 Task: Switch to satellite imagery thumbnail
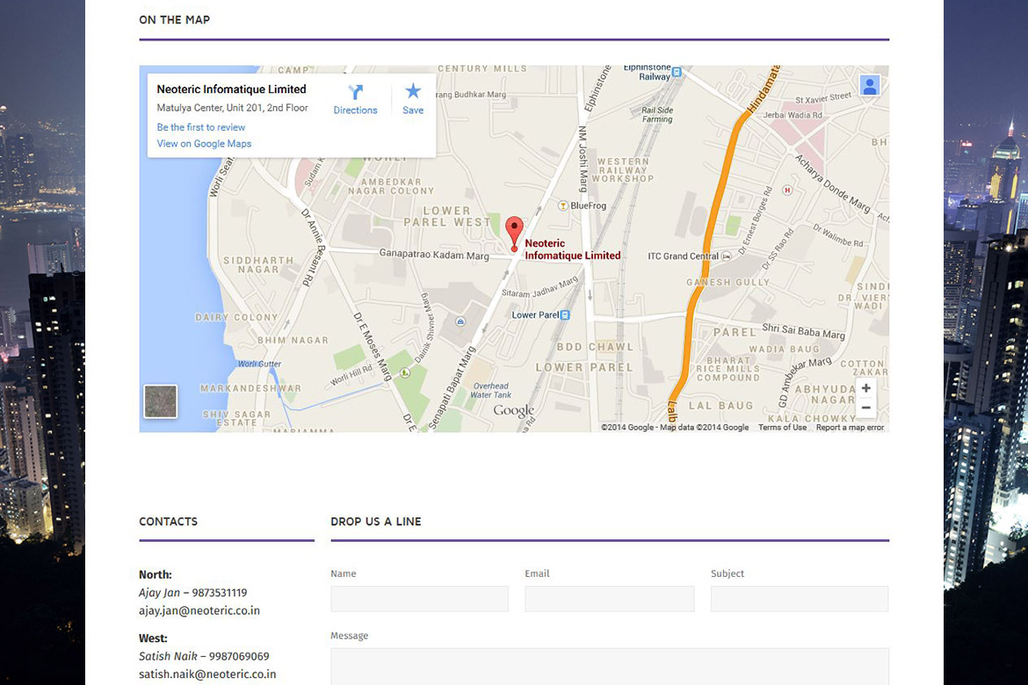click(161, 401)
